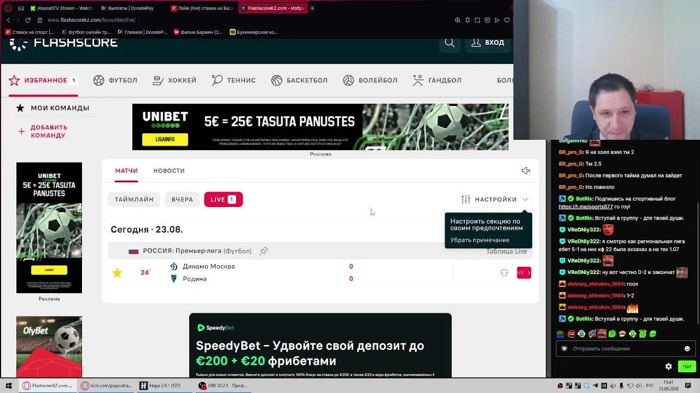Open the Таблица Live link
The image size is (700, 393).
(x=506, y=251)
